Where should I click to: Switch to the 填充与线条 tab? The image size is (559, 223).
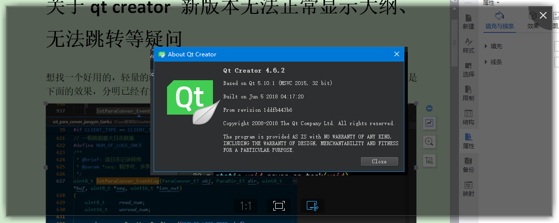500,21
